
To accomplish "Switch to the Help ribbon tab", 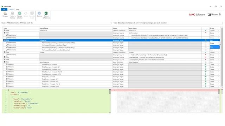I will click(18, 9).
